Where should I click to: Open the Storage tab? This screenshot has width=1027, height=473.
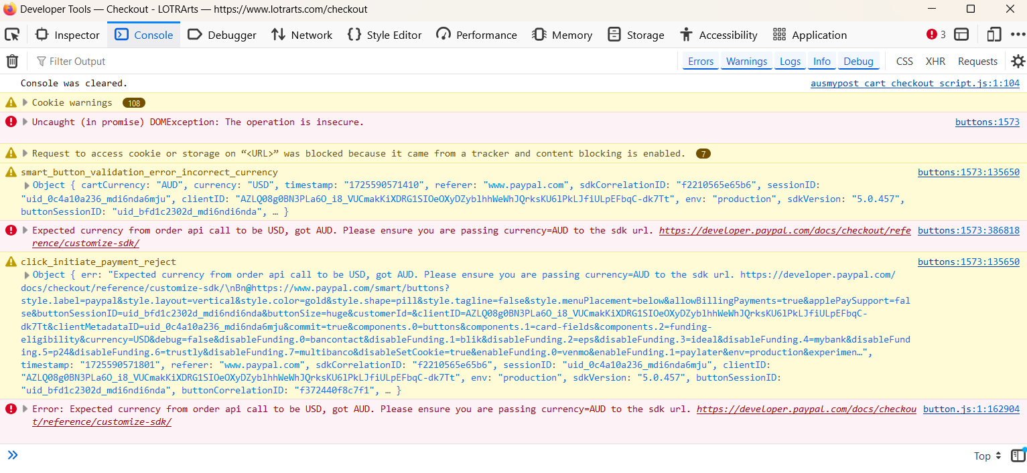tap(636, 35)
